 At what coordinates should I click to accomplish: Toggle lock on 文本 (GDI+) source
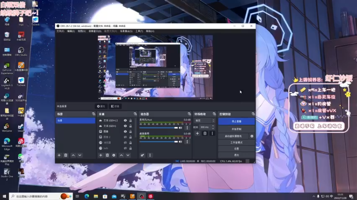click(130, 126)
